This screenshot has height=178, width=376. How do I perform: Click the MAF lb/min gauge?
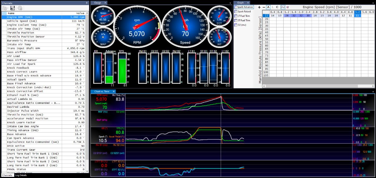[103, 16]
